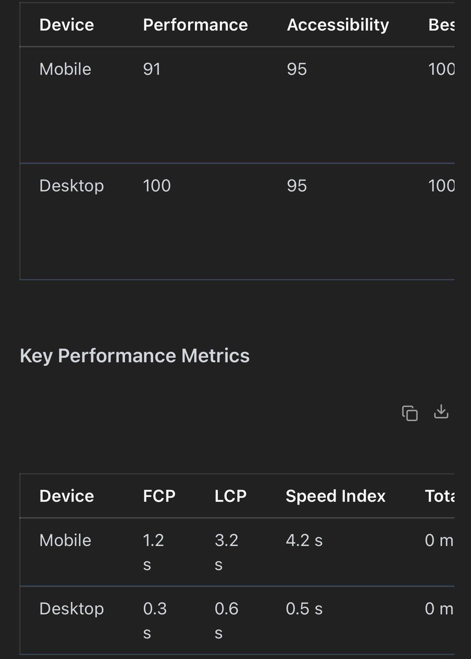Image resolution: width=471 pixels, height=659 pixels.
Task: Copy the Key Performance Metrics table
Action: [410, 413]
